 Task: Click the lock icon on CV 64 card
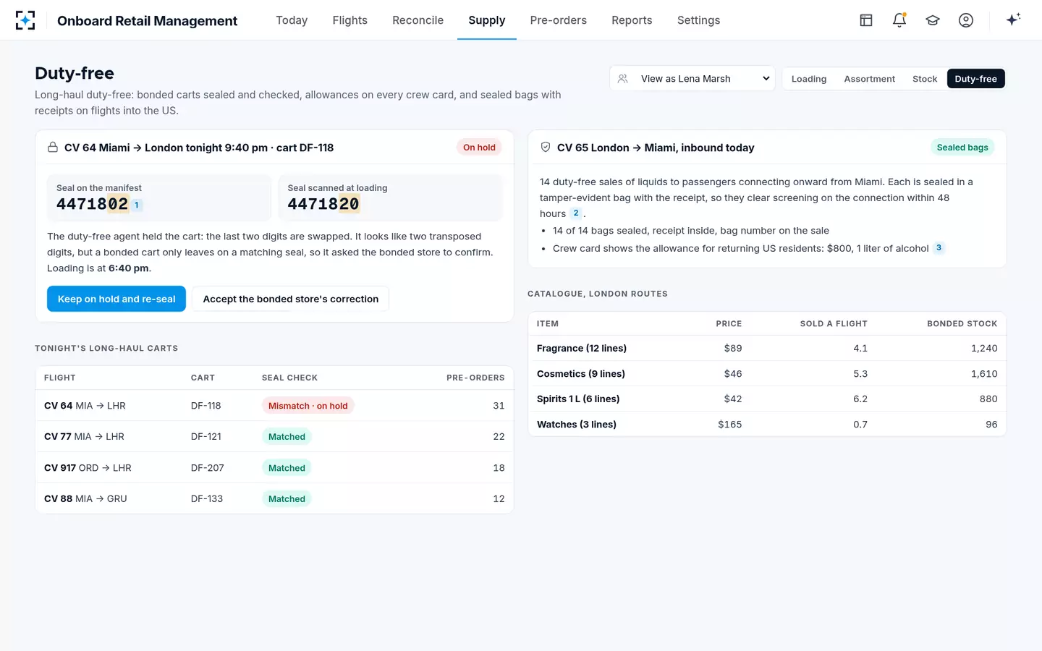coord(53,148)
